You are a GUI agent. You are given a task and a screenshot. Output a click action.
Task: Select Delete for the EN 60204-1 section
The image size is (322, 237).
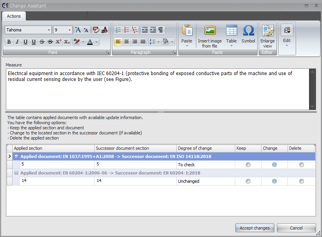pyautogui.click(x=301, y=181)
